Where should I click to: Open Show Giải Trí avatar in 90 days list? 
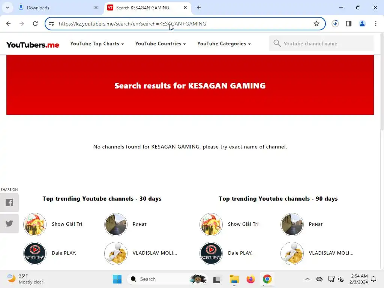click(211, 224)
